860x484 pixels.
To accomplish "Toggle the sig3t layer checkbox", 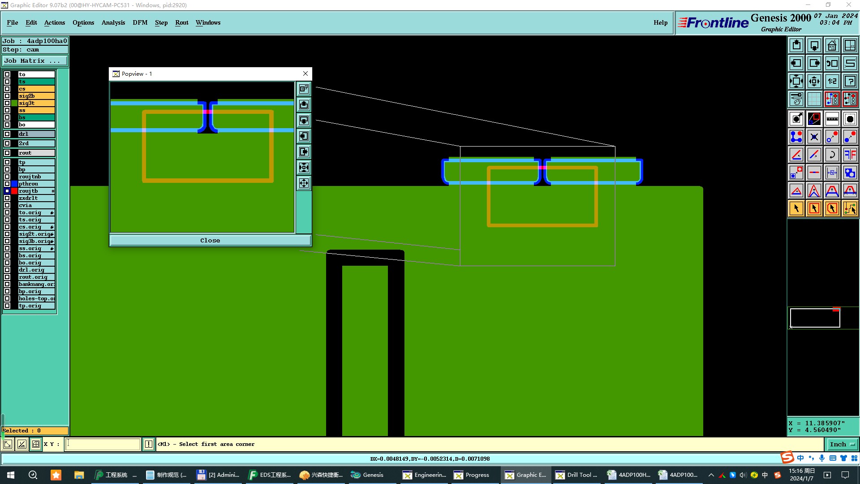I will 7,103.
